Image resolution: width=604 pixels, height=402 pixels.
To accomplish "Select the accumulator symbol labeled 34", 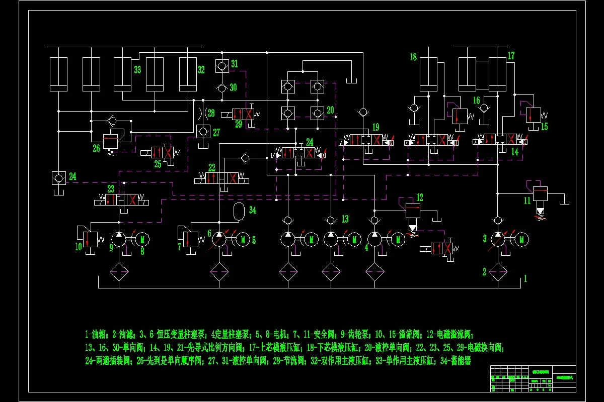I will tap(239, 212).
